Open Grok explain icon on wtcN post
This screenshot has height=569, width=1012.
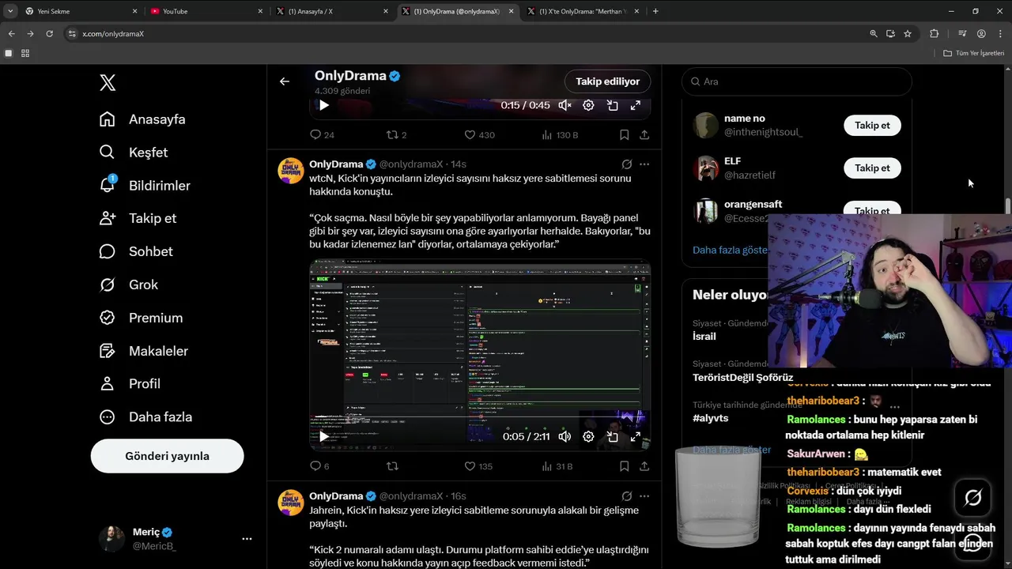click(626, 164)
